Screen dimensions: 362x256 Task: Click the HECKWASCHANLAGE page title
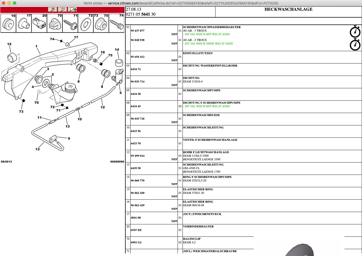coord(288,9)
